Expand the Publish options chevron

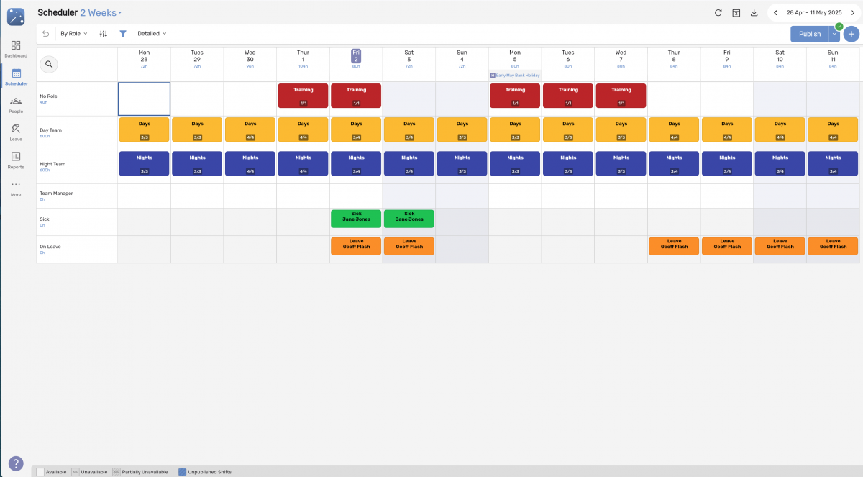click(833, 33)
